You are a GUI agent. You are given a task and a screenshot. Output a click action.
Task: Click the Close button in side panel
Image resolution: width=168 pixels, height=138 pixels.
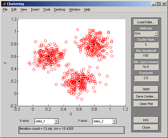[146, 127]
